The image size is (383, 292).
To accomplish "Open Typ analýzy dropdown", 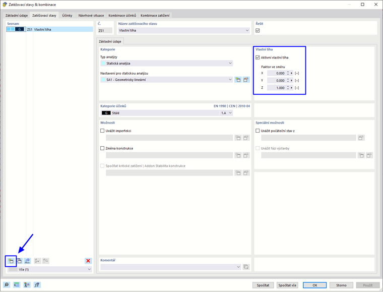I will pyautogui.click(x=167, y=63).
